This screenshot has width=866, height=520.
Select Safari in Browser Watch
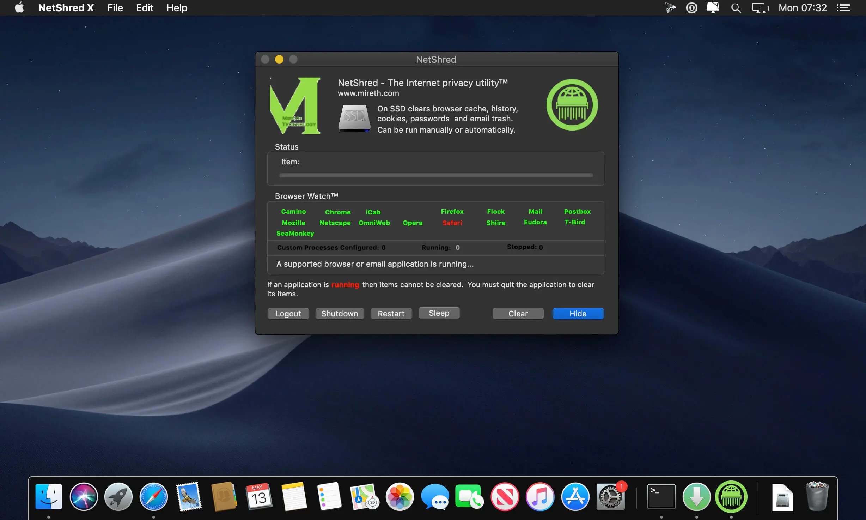(x=452, y=223)
